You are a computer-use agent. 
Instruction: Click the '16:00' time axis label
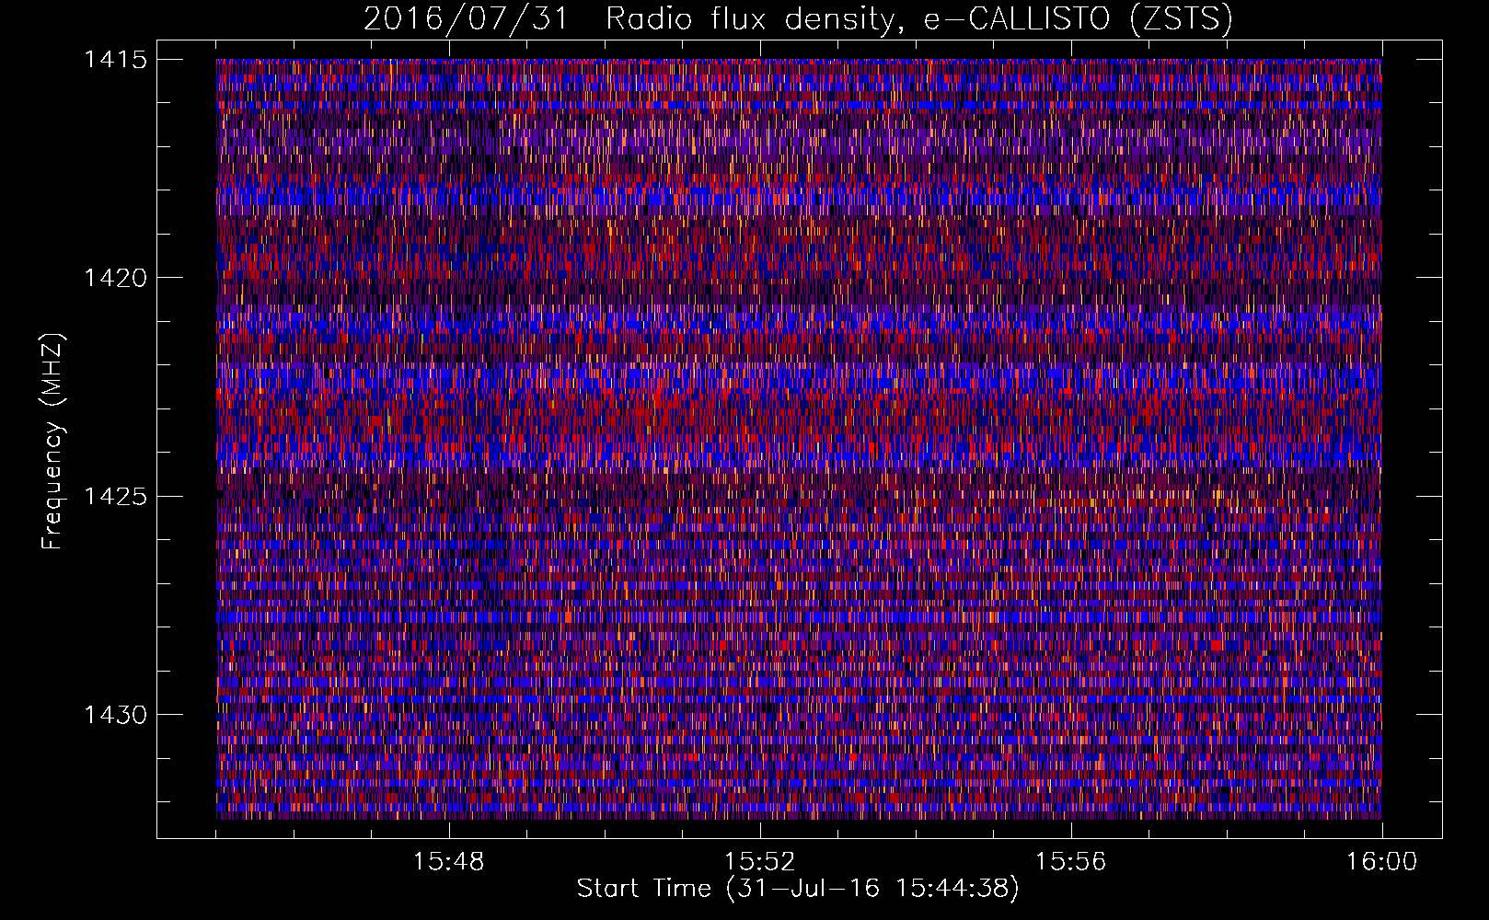tap(1381, 862)
